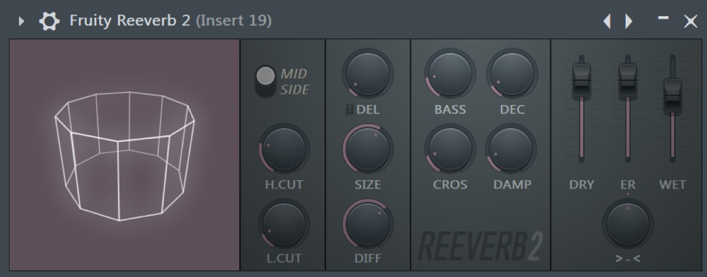
Task: Click the DIFF diffusion knob
Action: click(367, 224)
